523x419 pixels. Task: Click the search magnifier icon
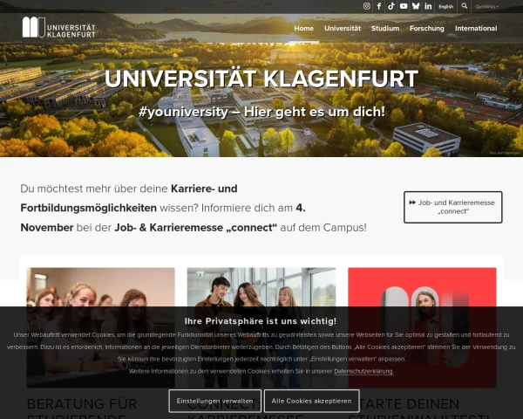465,6
